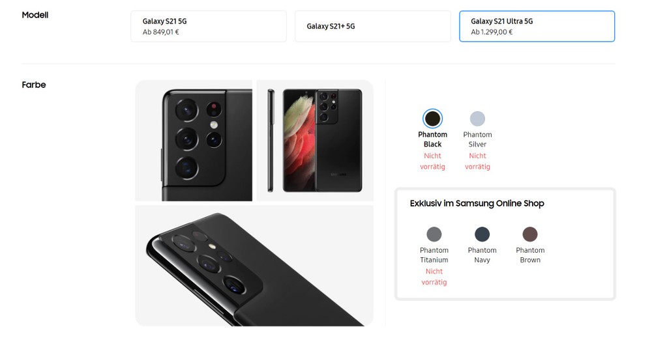The height and width of the screenshot is (338, 652).
Task: Choose the Phantom Titanium color circle
Action: click(434, 234)
